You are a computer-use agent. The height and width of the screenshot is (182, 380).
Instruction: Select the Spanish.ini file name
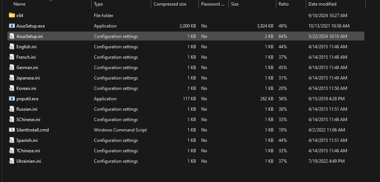point(27,140)
